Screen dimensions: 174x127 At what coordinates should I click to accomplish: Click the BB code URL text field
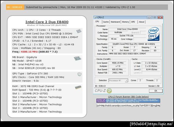[128, 106]
